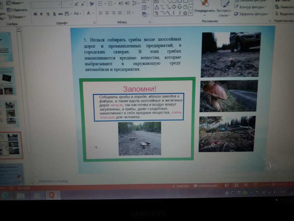The height and width of the screenshot is (221, 294).
Task: Toggle strikethrough abc button
Action: point(60,14)
